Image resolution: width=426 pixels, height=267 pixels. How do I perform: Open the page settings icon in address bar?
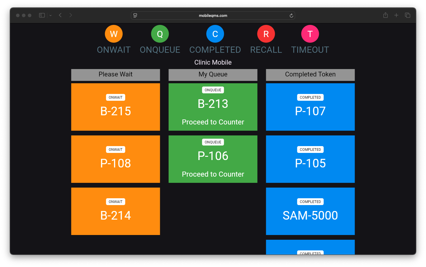coord(135,16)
